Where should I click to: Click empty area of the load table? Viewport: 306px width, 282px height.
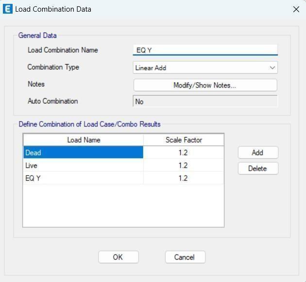123,206
